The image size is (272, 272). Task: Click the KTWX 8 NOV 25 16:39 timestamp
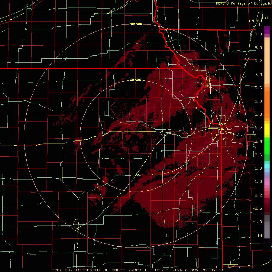(x=197, y=270)
